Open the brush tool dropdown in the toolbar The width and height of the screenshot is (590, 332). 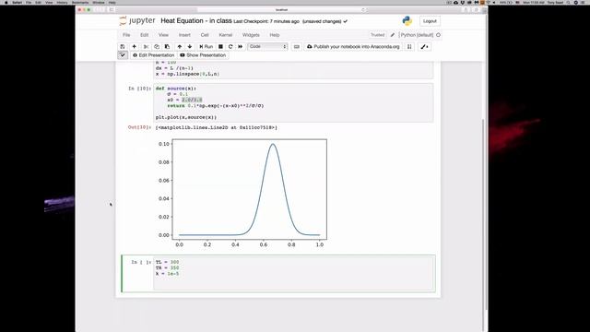[424, 47]
